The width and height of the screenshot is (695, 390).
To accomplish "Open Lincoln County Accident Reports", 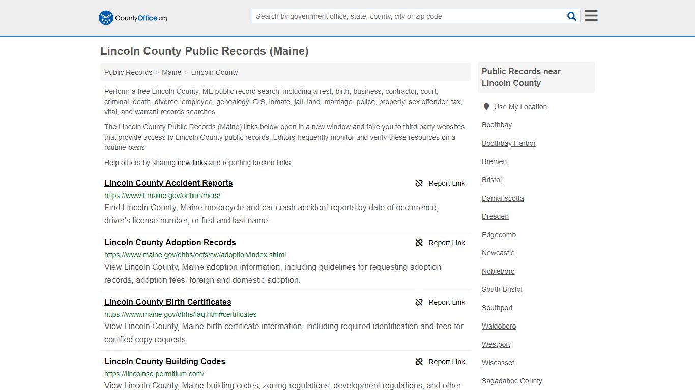I will pos(168,183).
